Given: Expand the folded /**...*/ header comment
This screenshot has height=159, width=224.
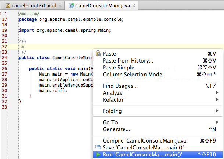Looking at the screenshot, I should (29, 14).
